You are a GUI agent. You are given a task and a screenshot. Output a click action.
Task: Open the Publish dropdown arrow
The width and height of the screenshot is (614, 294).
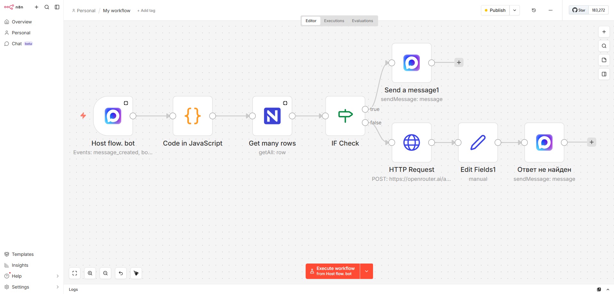(514, 10)
